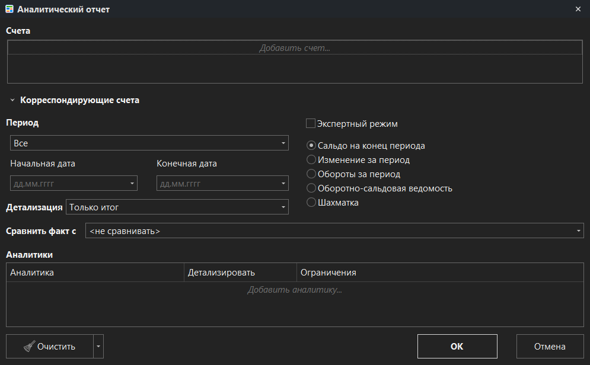The image size is (590, 365).
Task: Click the Аналитика column header
Action: coord(95,272)
